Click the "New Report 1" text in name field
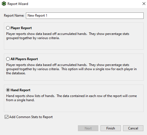Image resolution: width=147 pixels, height=135 pixels. point(37,16)
